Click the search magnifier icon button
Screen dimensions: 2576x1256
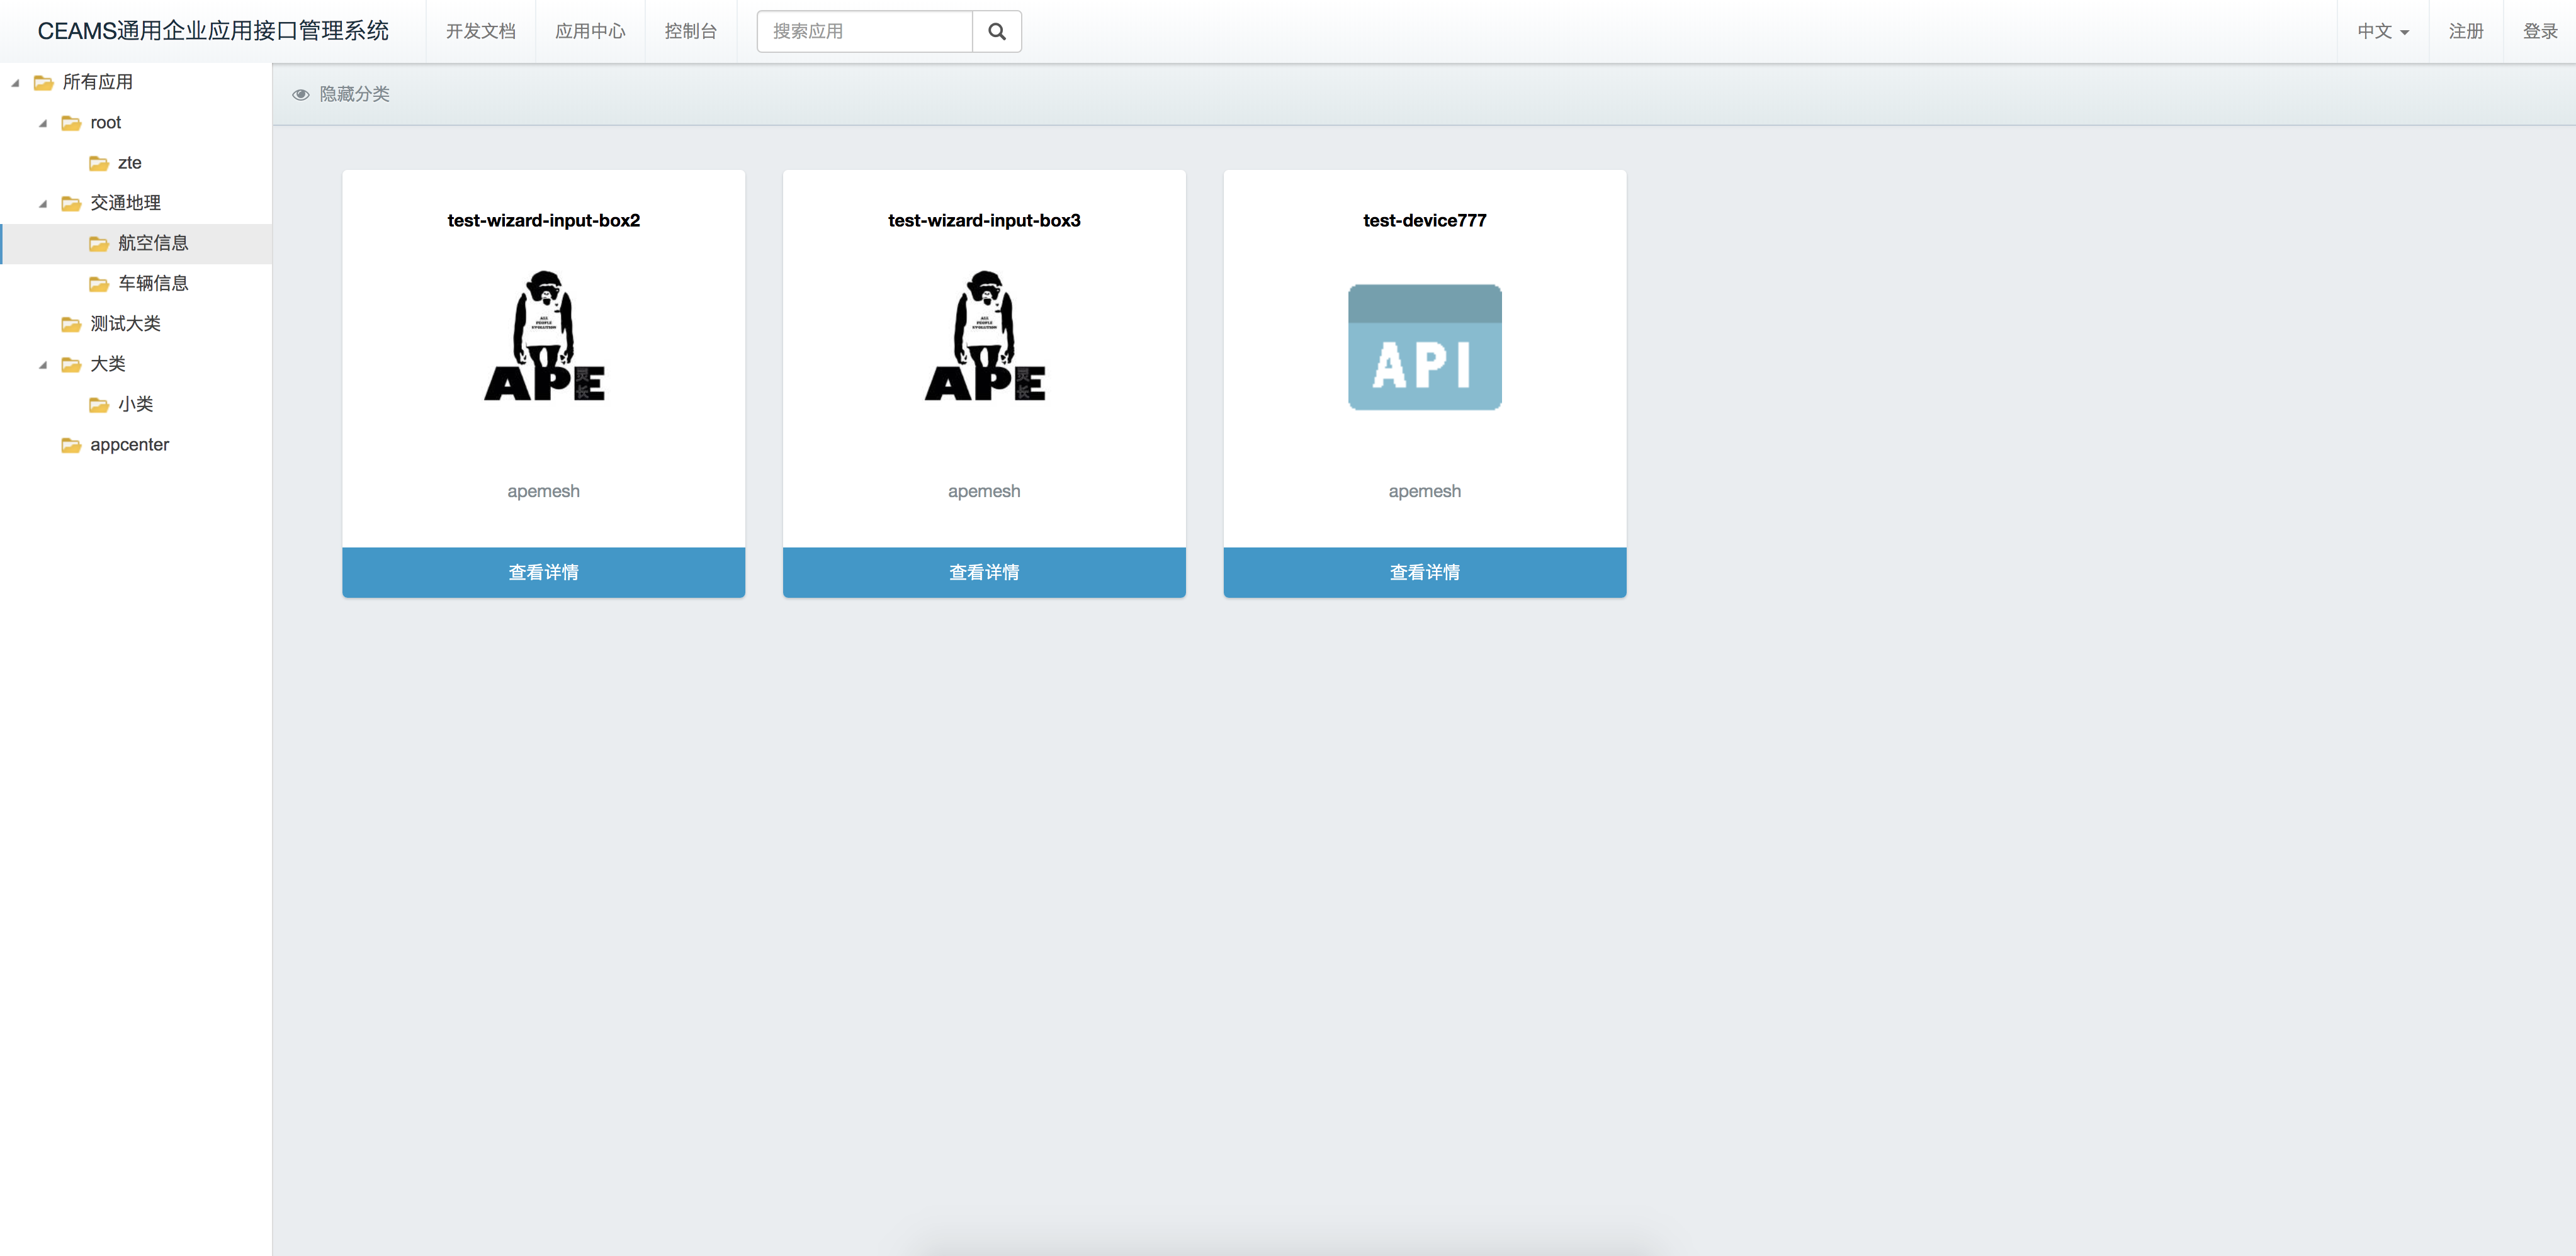click(996, 31)
